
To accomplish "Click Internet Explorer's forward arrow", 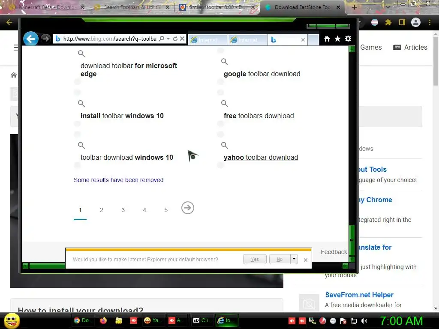I will (x=45, y=39).
